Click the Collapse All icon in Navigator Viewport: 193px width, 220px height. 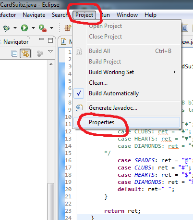pos(14,53)
